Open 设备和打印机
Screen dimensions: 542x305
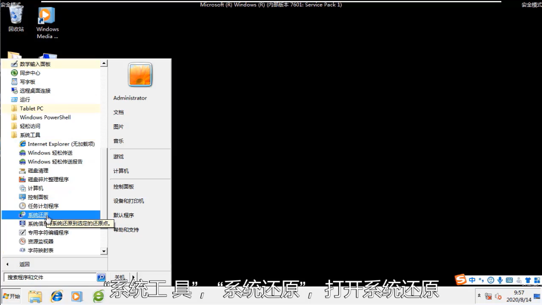tap(129, 201)
